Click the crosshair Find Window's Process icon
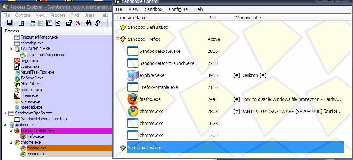The height and width of the screenshot is (160, 353). 97,23
